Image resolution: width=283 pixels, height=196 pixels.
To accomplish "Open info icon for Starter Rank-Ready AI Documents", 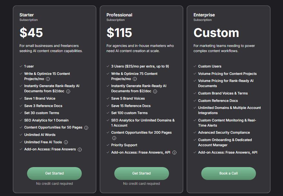I will point(68,91).
